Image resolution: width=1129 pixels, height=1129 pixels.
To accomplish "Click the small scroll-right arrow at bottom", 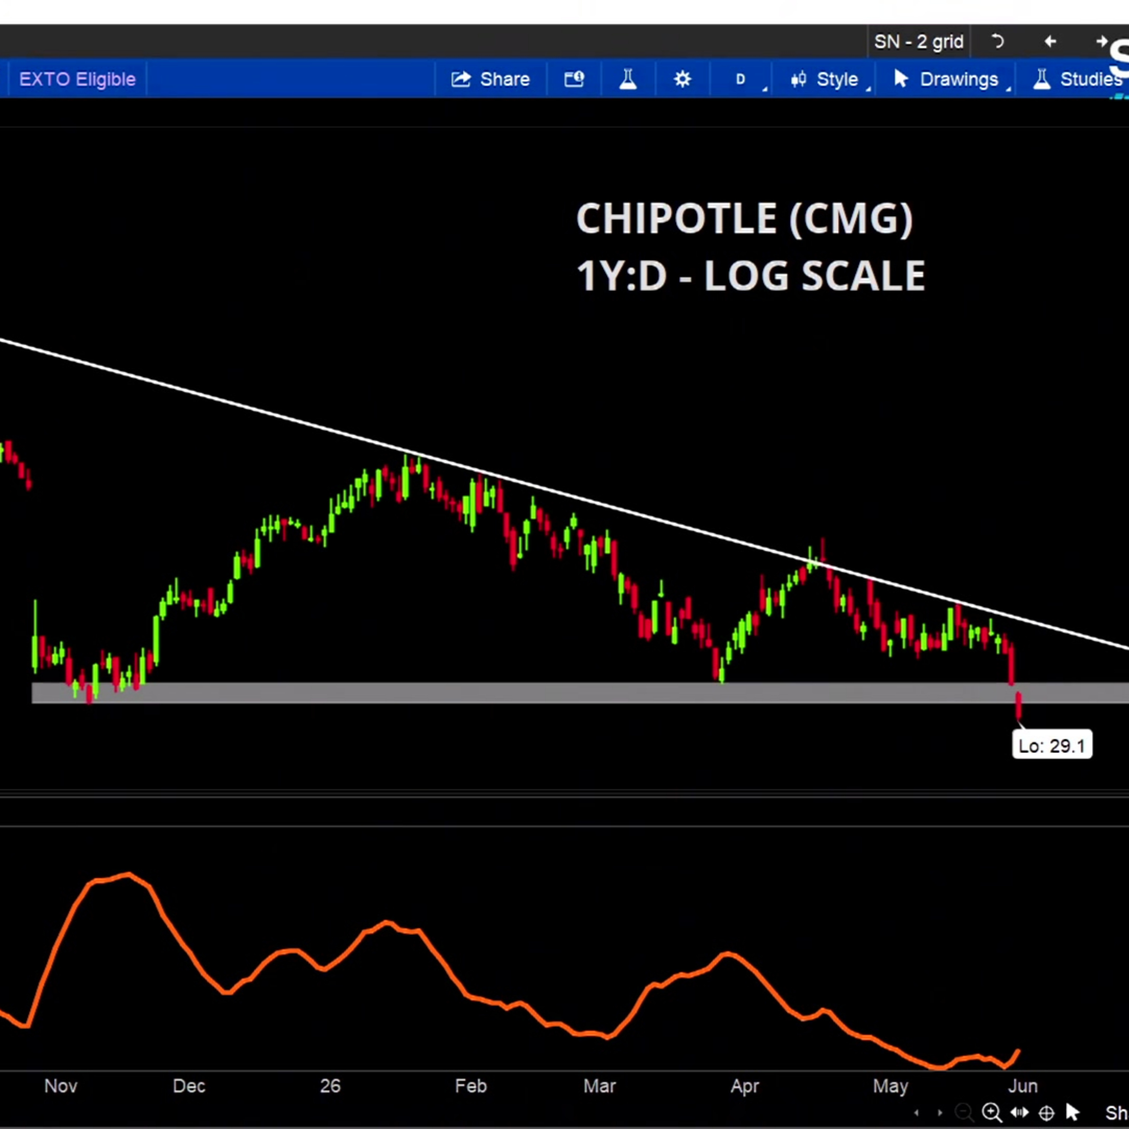I will [940, 1113].
